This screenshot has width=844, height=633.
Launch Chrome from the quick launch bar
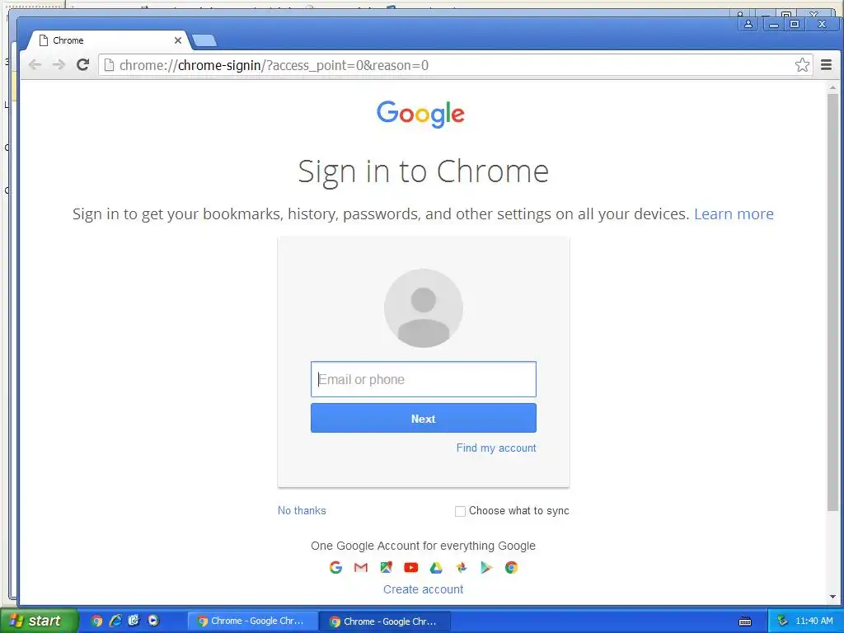click(97, 621)
